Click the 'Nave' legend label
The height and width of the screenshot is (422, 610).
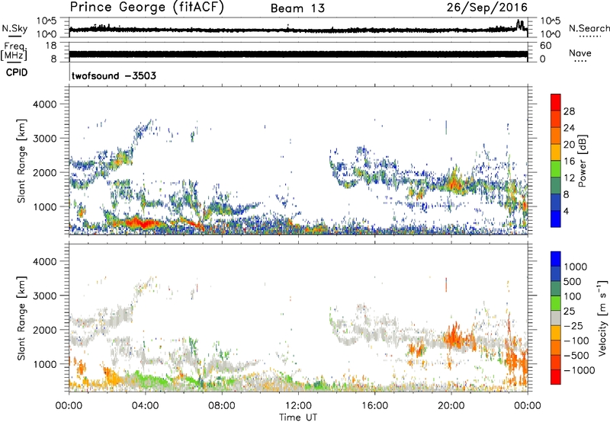(580, 53)
